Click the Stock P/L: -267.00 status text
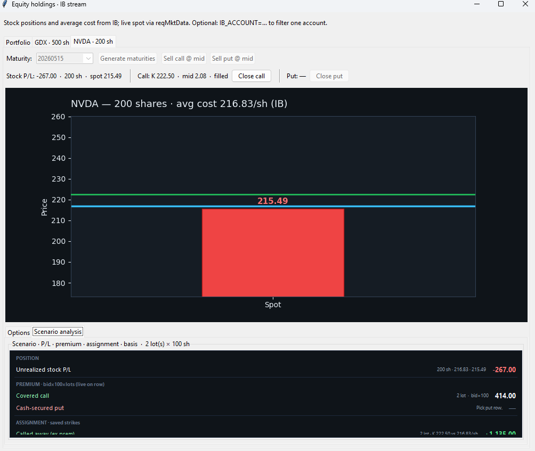 click(x=64, y=76)
